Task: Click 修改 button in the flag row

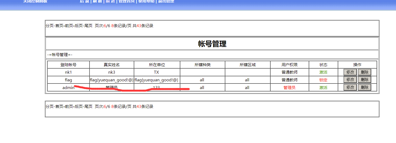Action: tap(350, 80)
